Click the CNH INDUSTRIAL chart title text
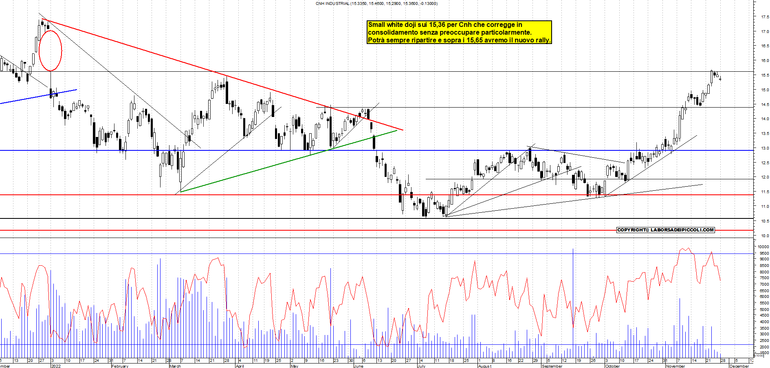The image size is (770, 368). (x=376, y=4)
